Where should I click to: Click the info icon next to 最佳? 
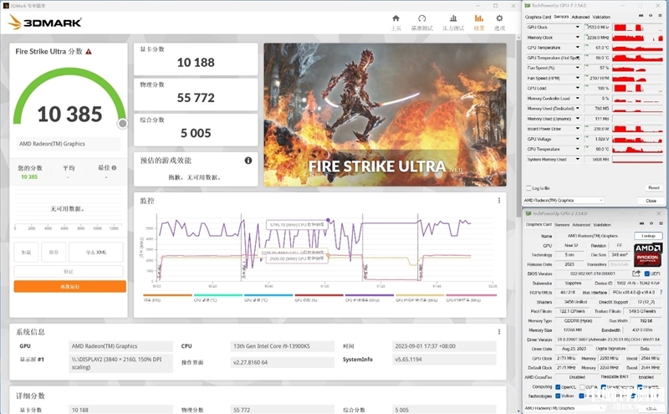[114, 168]
